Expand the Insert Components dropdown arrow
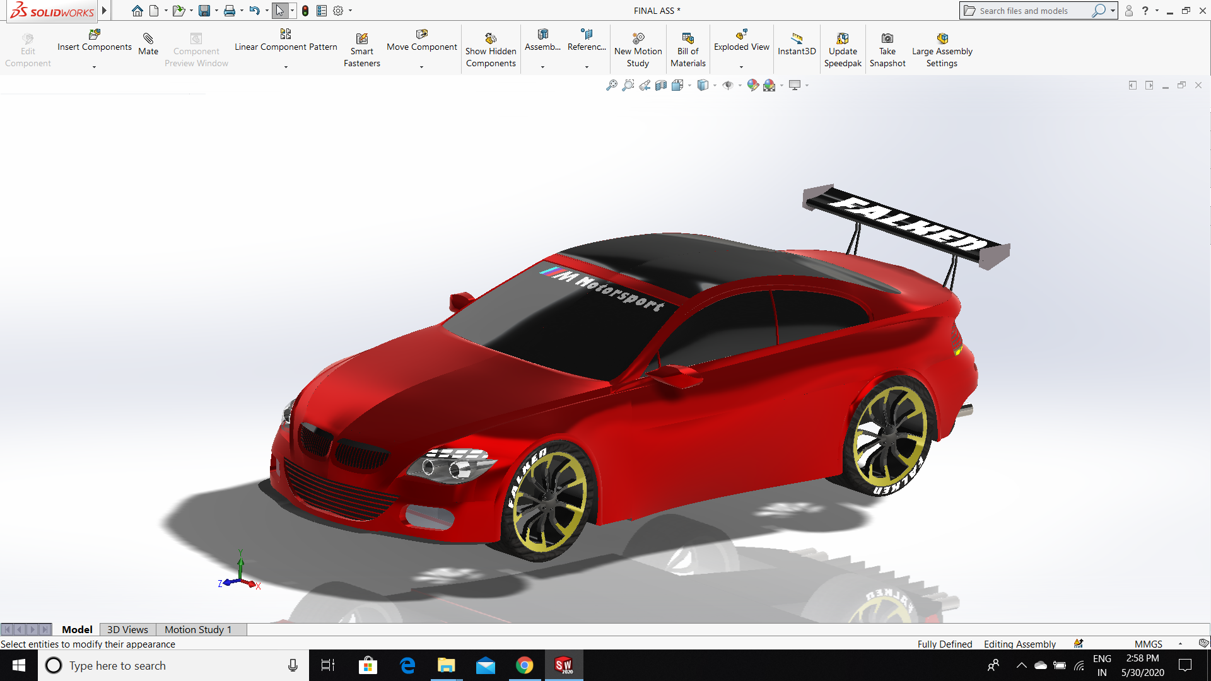This screenshot has width=1211, height=681. (x=94, y=67)
